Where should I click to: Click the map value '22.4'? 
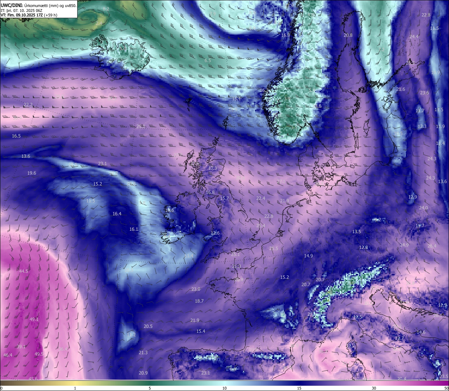point(261,198)
